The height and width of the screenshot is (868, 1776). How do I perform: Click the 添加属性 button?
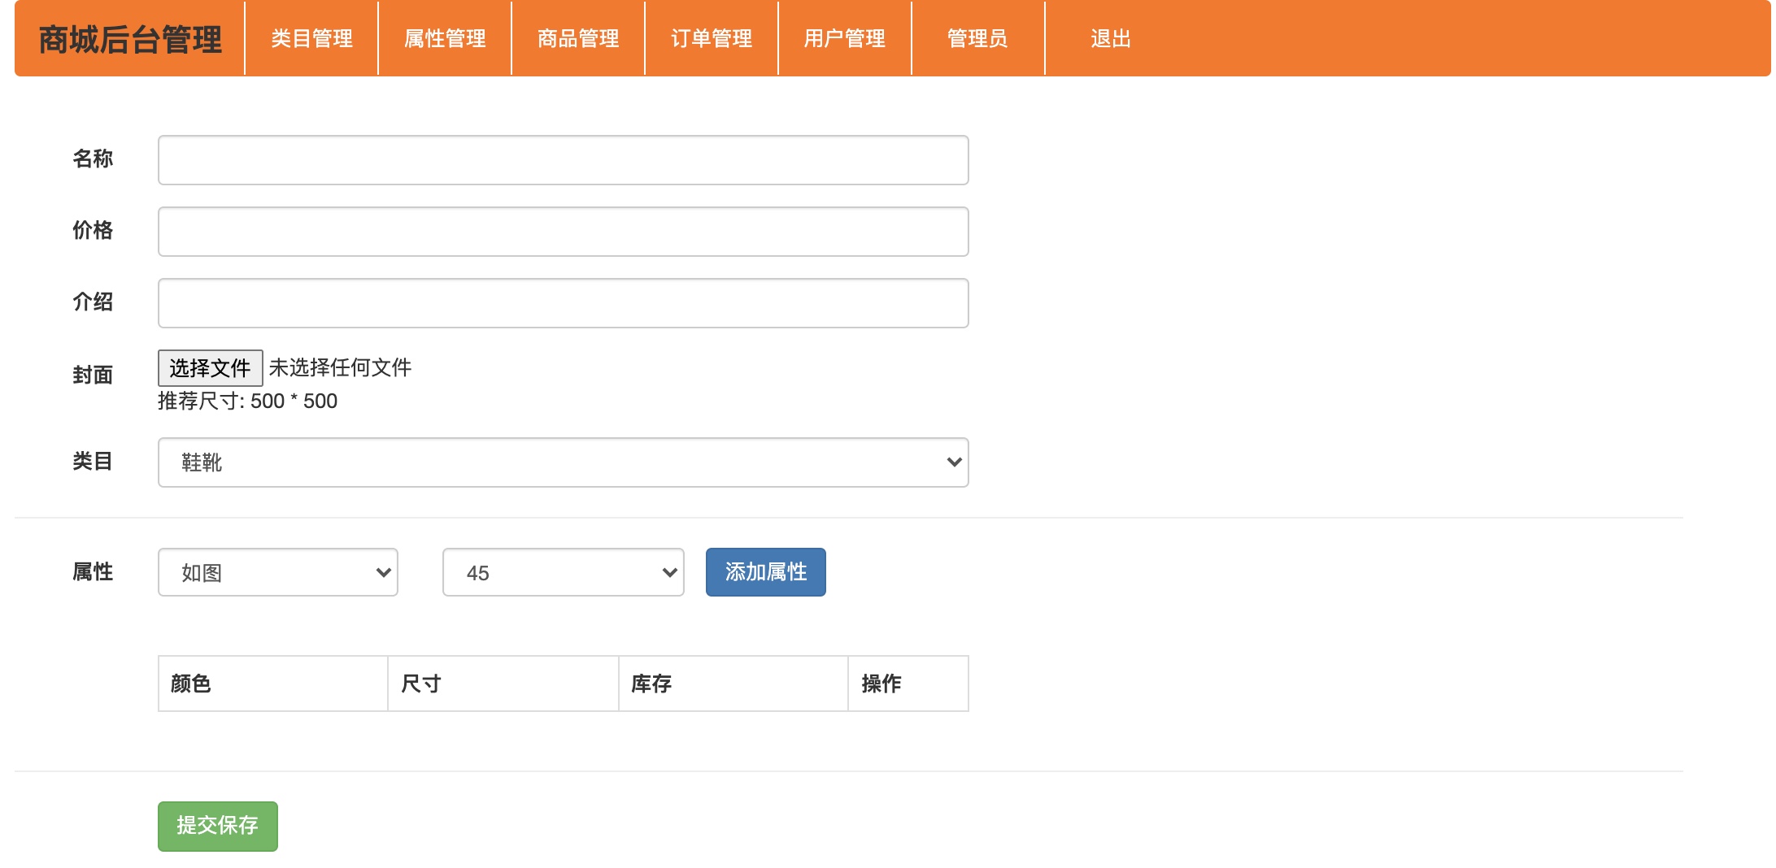point(765,572)
